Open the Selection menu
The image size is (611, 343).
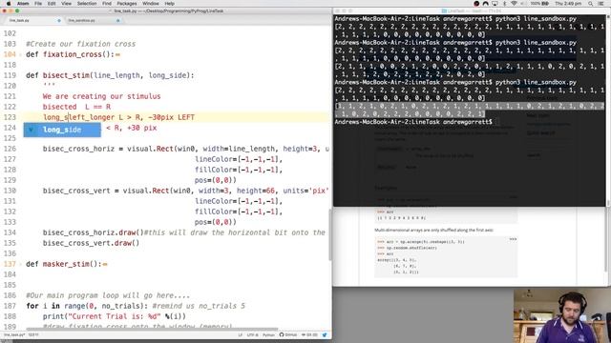(x=87, y=4)
